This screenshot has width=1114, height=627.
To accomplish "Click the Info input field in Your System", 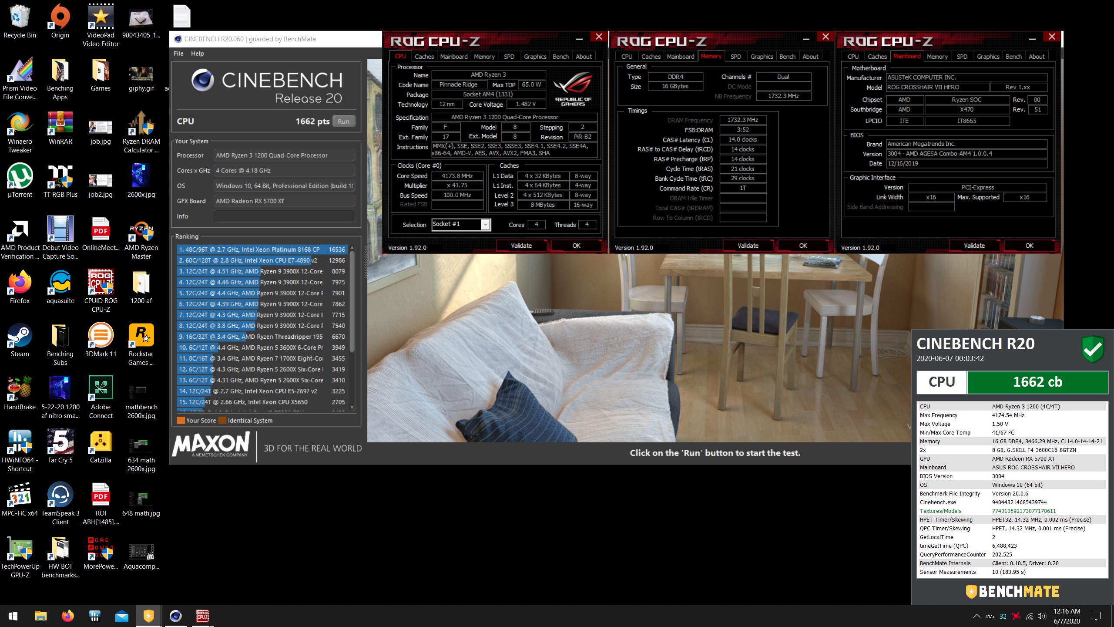I will pyautogui.click(x=284, y=216).
